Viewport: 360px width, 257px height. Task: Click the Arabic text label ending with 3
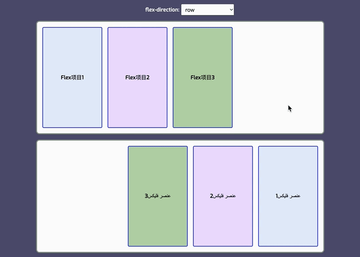pyautogui.click(x=158, y=196)
